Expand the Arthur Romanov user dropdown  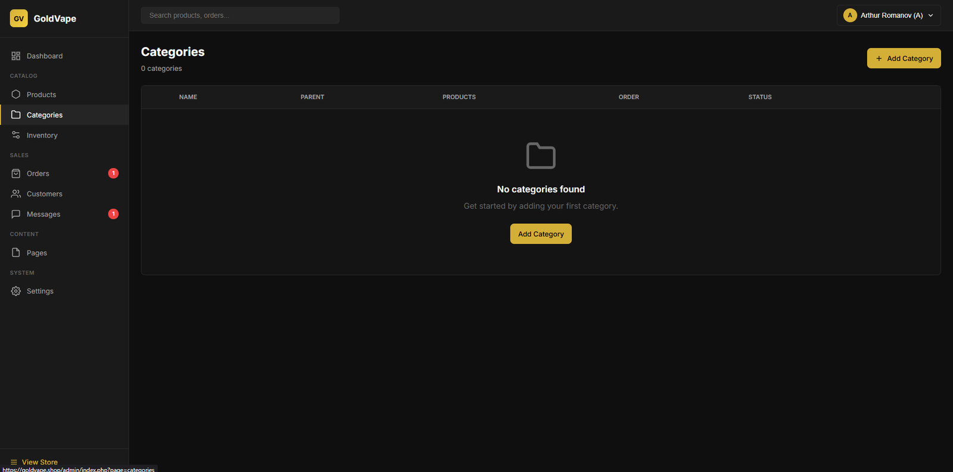point(930,15)
